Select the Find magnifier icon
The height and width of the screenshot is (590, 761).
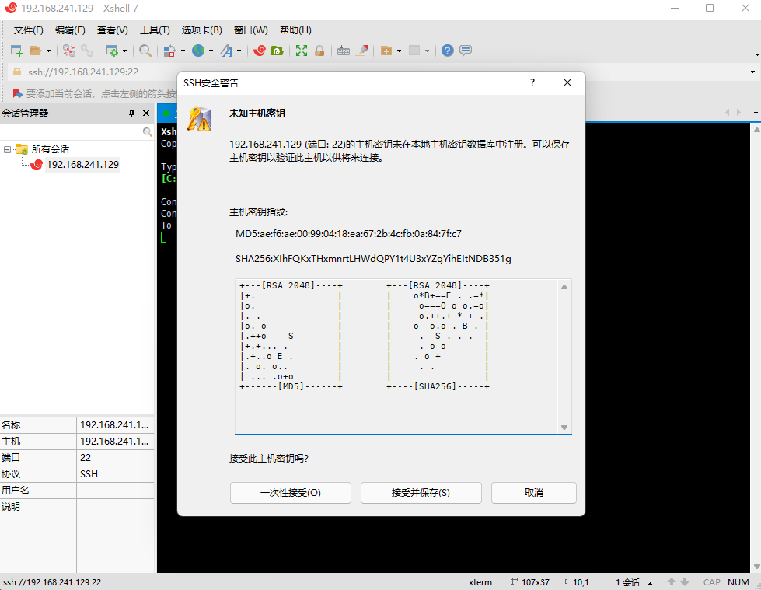tap(145, 51)
